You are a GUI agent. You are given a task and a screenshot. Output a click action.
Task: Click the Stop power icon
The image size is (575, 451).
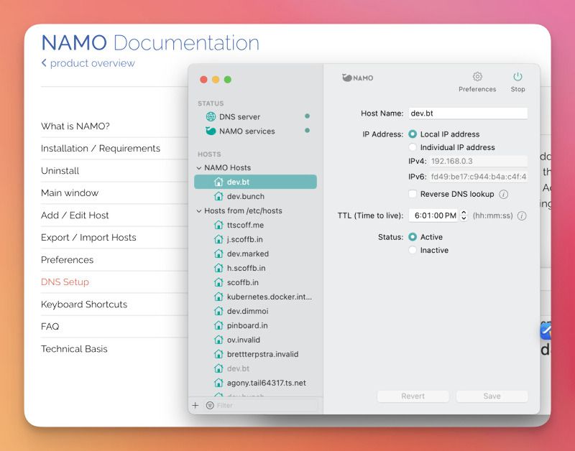click(x=517, y=77)
